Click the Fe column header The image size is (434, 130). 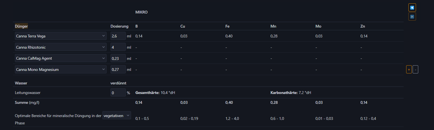pos(228,26)
